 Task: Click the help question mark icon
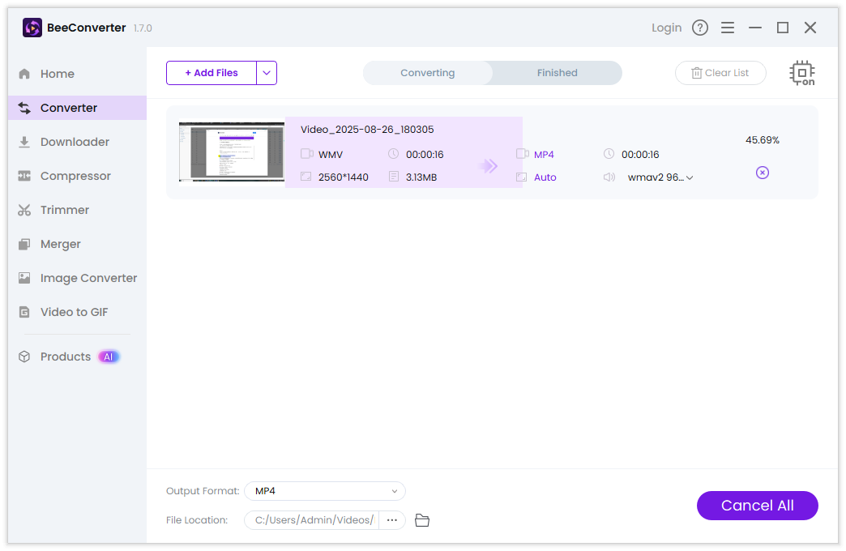click(700, 28)
